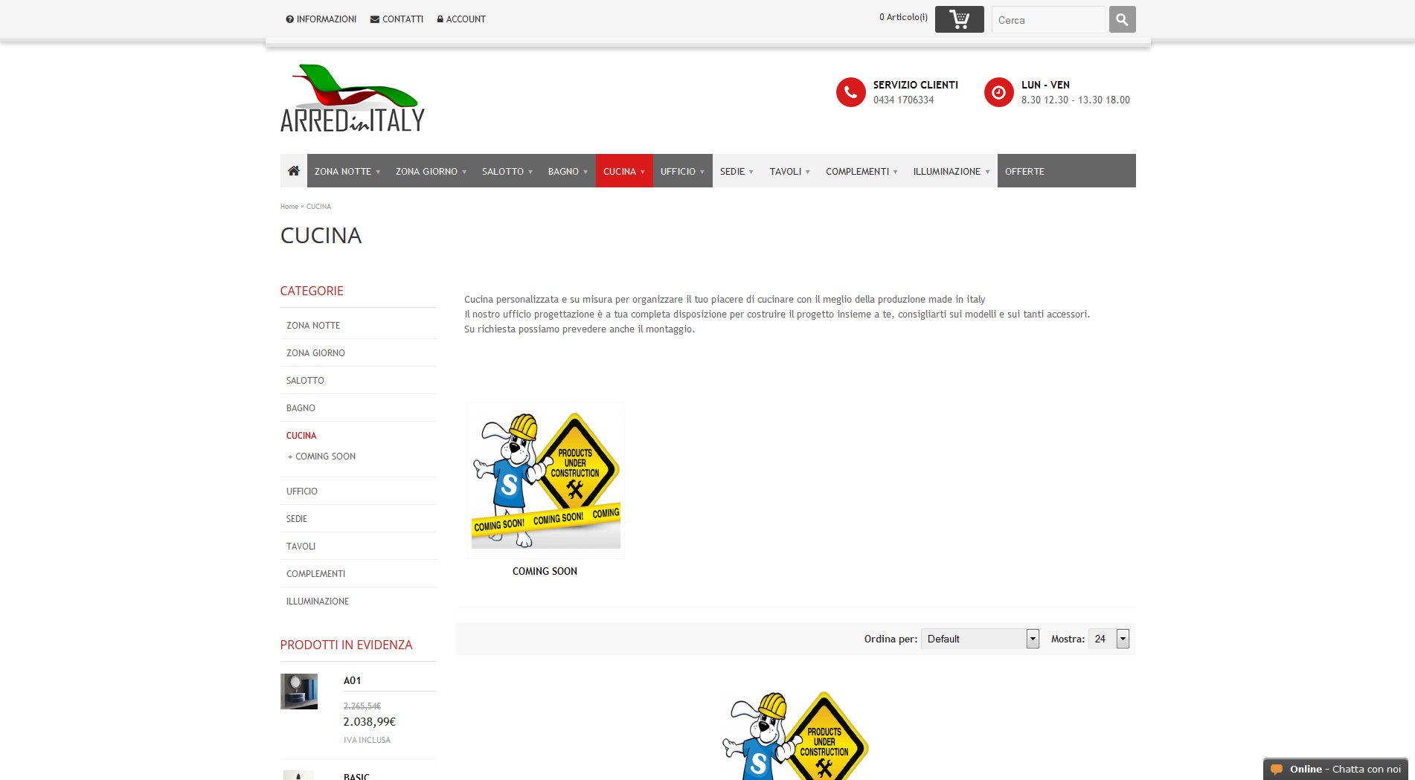Select Zona Giorno in sidebar categories
Image resolution: width=1415 pixels, height=780 pixels.
315,353
